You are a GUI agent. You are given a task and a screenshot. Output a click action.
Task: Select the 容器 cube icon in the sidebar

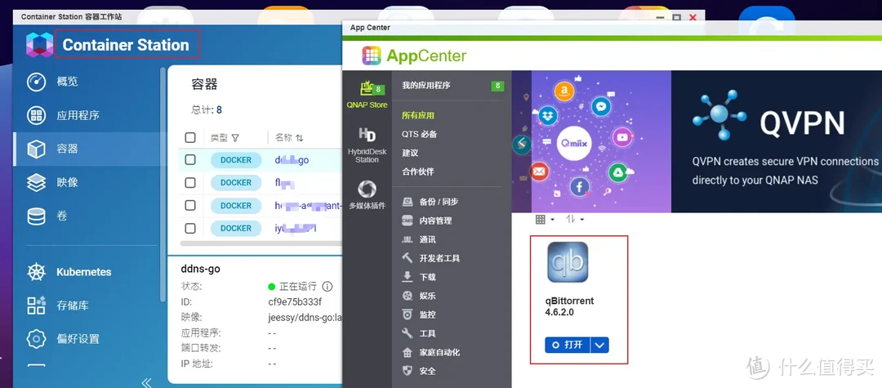click(37, 149)
